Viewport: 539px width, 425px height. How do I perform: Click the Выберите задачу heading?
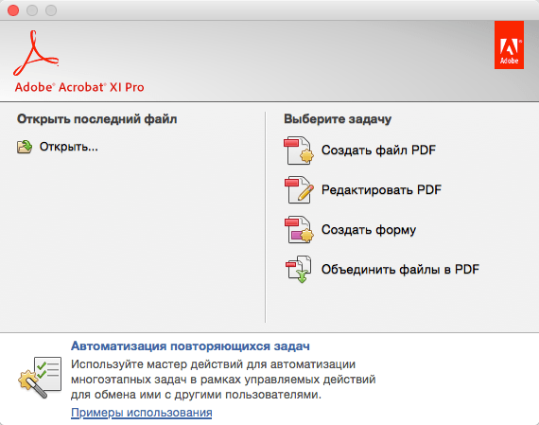pos(338,119)
